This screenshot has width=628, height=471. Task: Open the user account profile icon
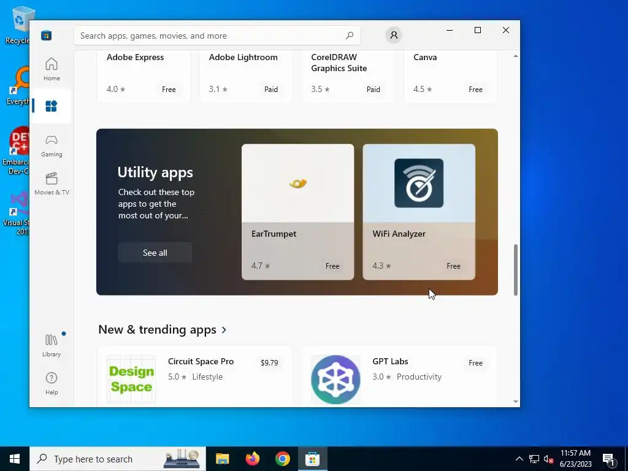pyautogui.click(x=394, y=35)
